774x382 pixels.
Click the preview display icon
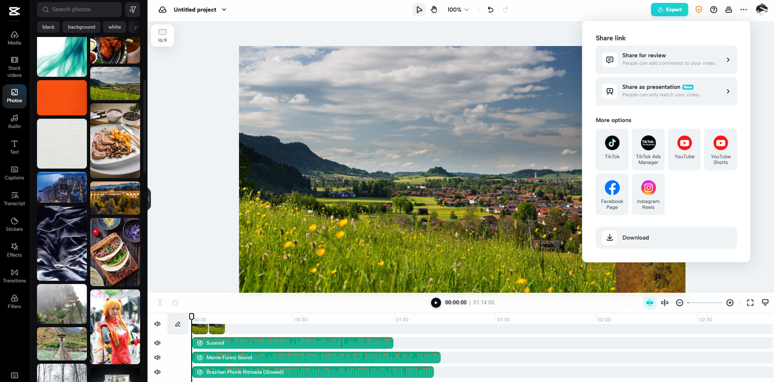coord(765,303)
